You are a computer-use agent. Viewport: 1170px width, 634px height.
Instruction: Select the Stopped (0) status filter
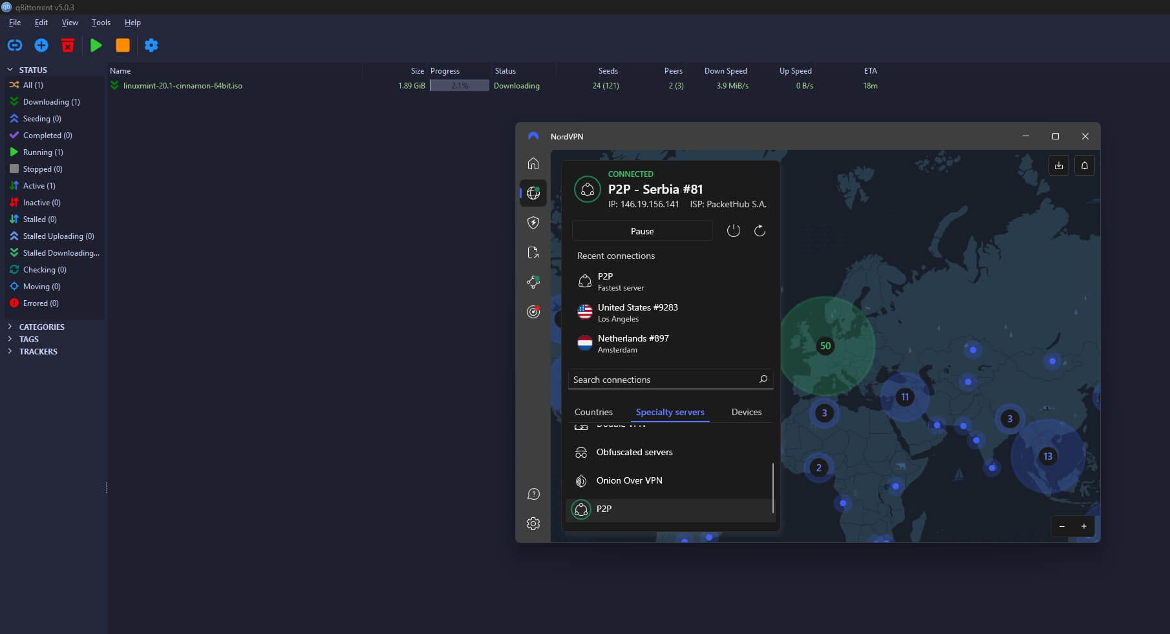(x=54, y=169)
